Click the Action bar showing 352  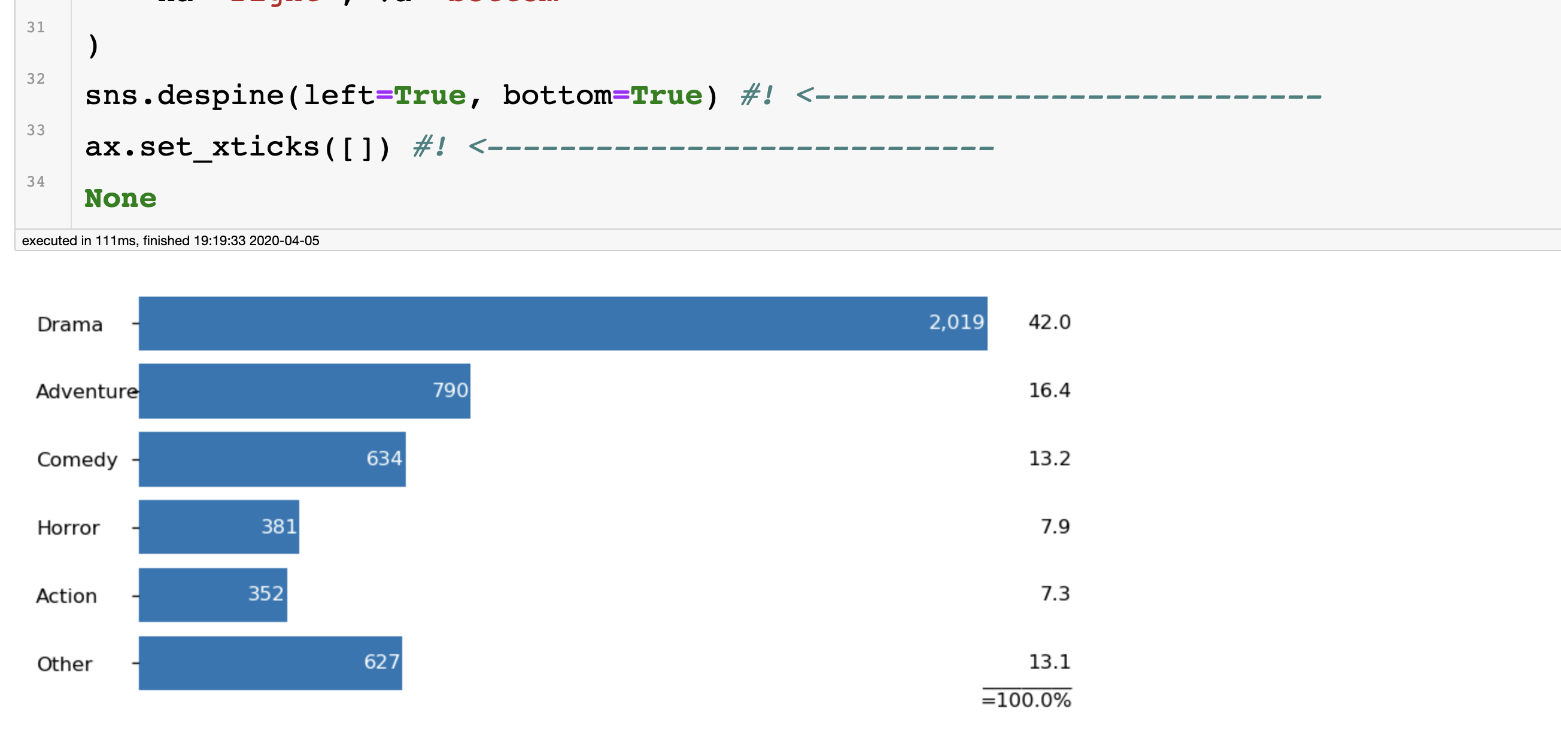point(212,594)
